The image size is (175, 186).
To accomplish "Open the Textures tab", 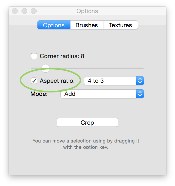I will point(121,25).
